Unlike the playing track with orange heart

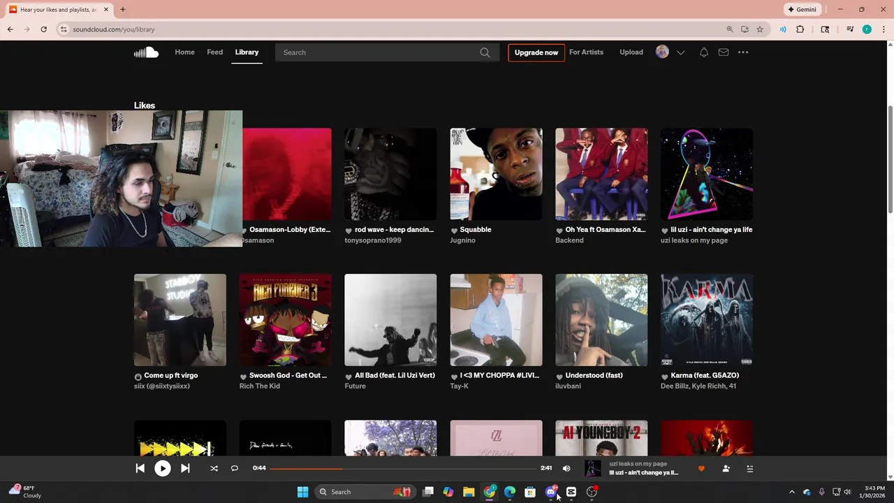[x=701, y=469]
